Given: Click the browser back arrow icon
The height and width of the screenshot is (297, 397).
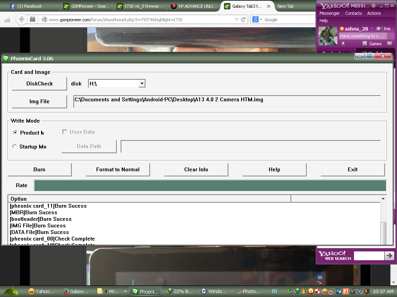Looking at the screenshot, I should tap(22, 19).
